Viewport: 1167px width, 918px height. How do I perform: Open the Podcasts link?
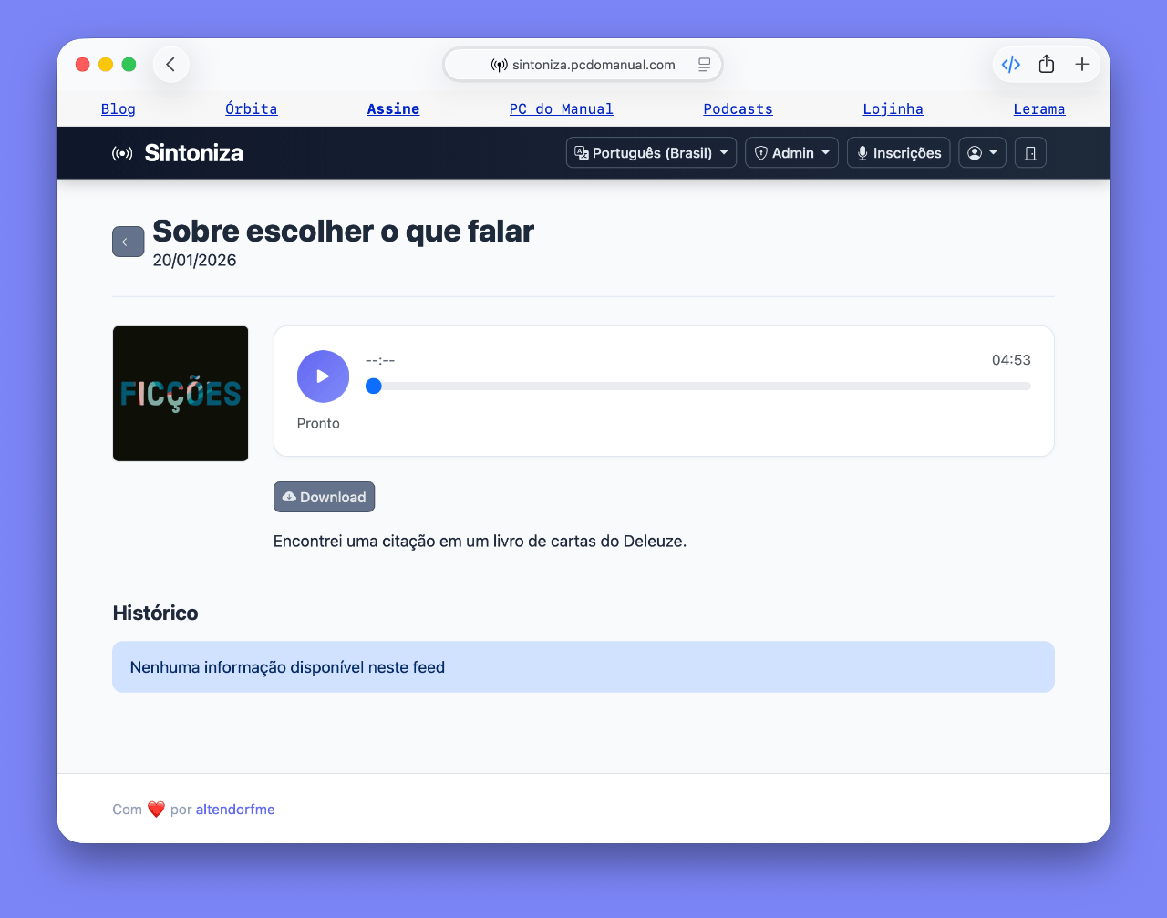(x=738, y=109)
